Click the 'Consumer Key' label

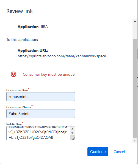[x=17, y=90]
